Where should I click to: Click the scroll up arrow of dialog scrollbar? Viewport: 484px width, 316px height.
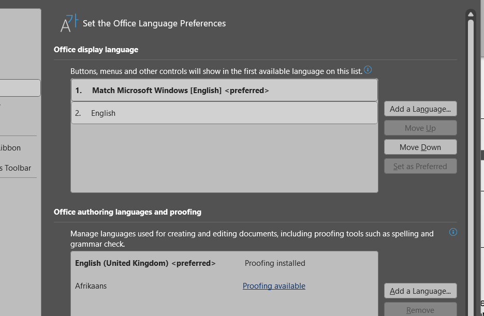click(x=471, y=14)
